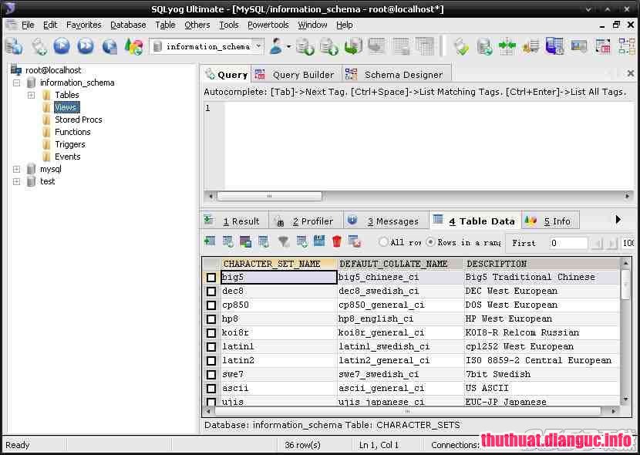Switch to the Query Builder tab

click(x=296, y=75)
